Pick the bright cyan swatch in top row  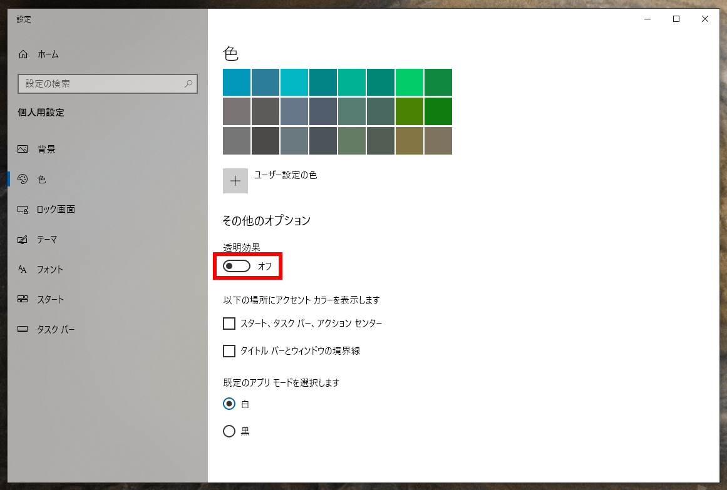[294, 82]
